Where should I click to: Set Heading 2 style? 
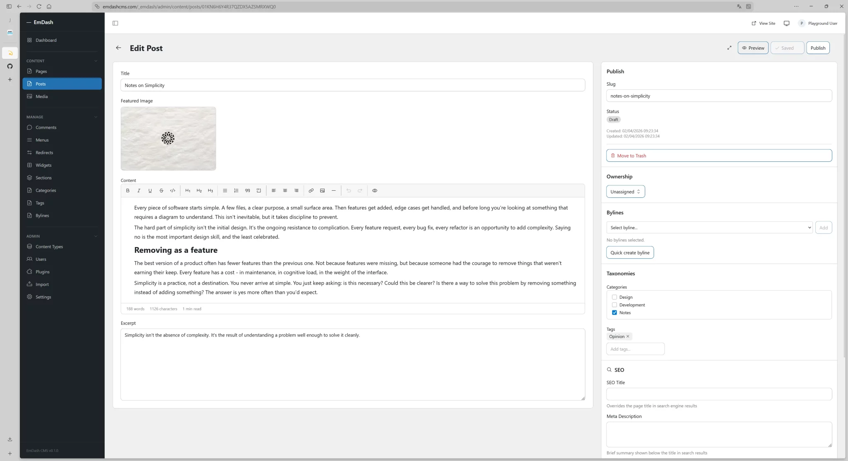click(199, 191)
